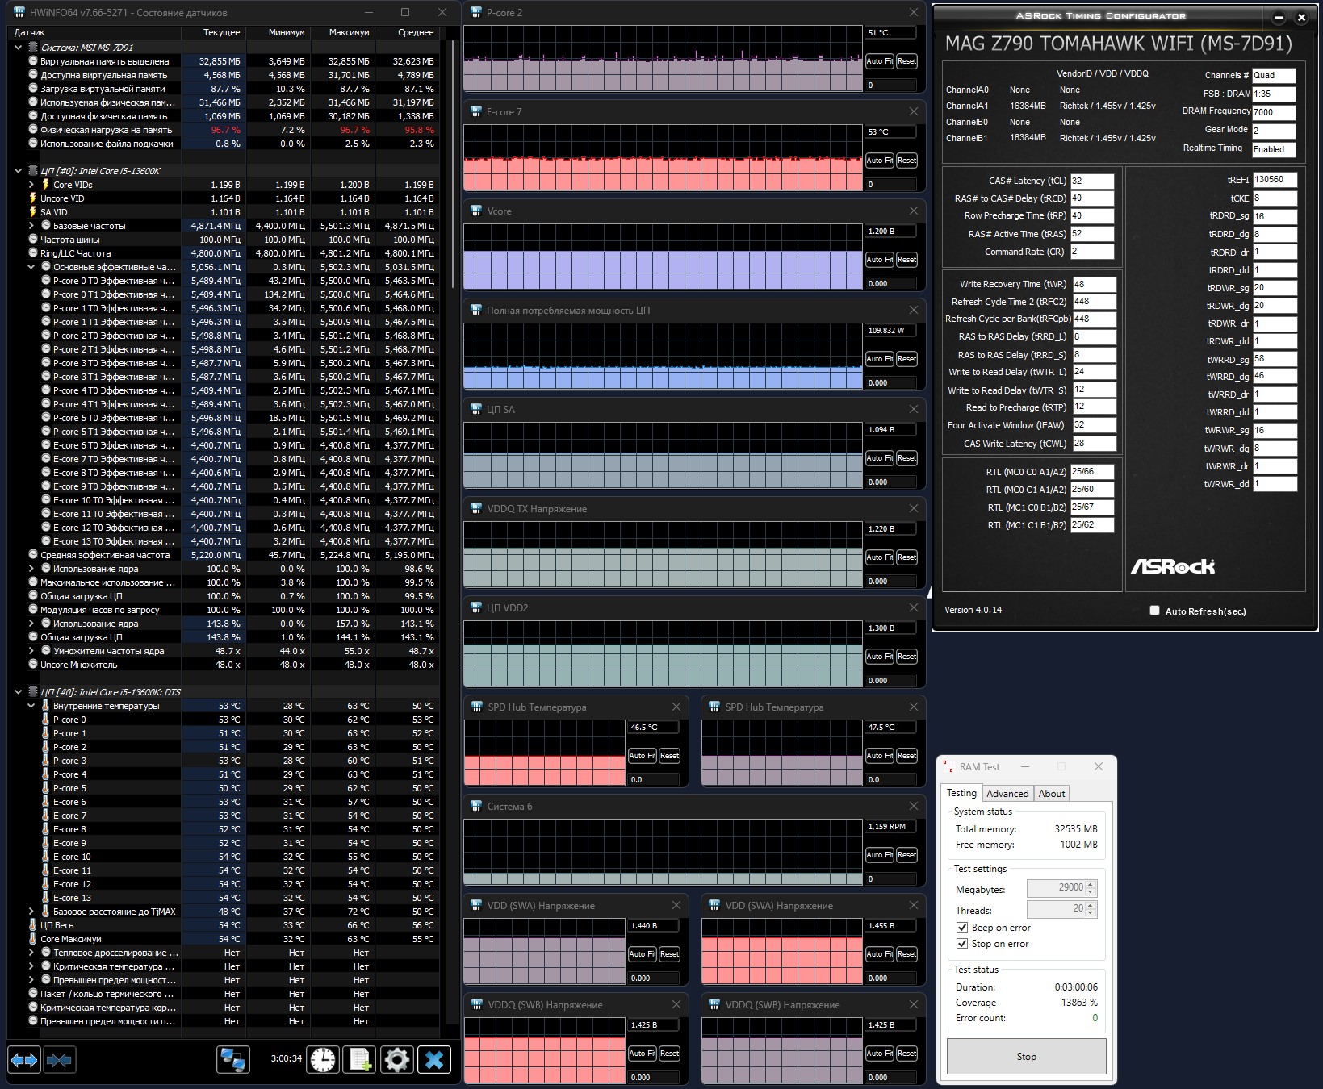This screenshot has height=1089, width=1323.
Task: Close the ЦП VDD2 graph window
Action: (x=914, y=607)
